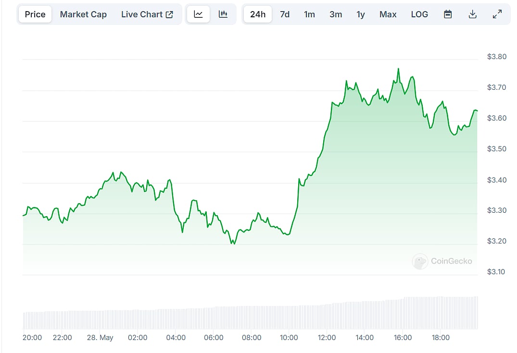Click the last price point on chart line
Image resolution: width=517 pixels, height=353 pixels.
tap(476, 111)
